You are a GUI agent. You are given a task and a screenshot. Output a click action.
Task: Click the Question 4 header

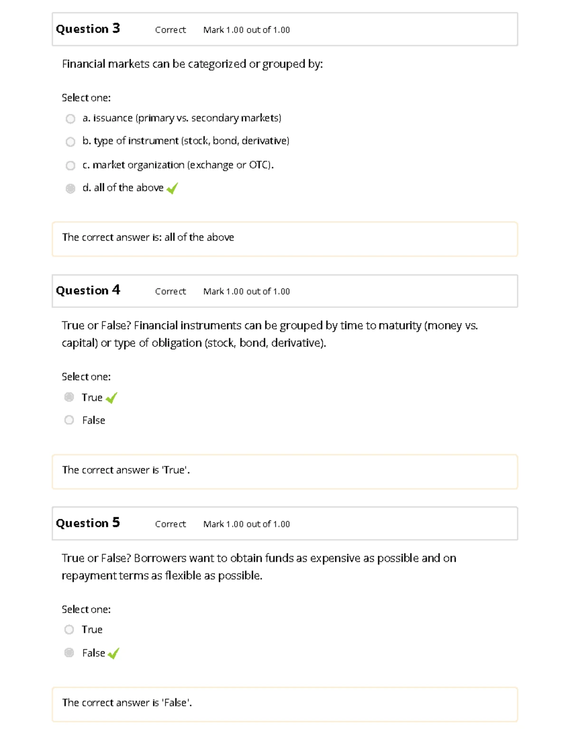88,290
